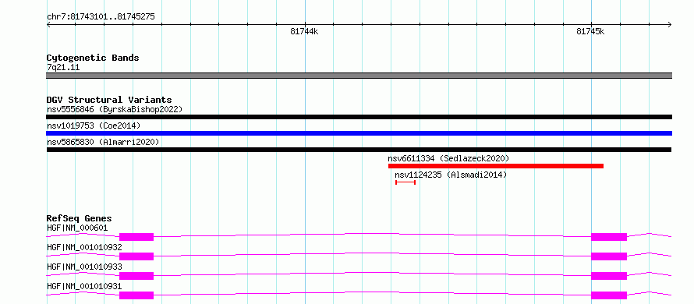The height and width of the screenshot is (304, 694).
Task: Select the red nsv6611334 variant bar
Action: click(x=496, y=166)
